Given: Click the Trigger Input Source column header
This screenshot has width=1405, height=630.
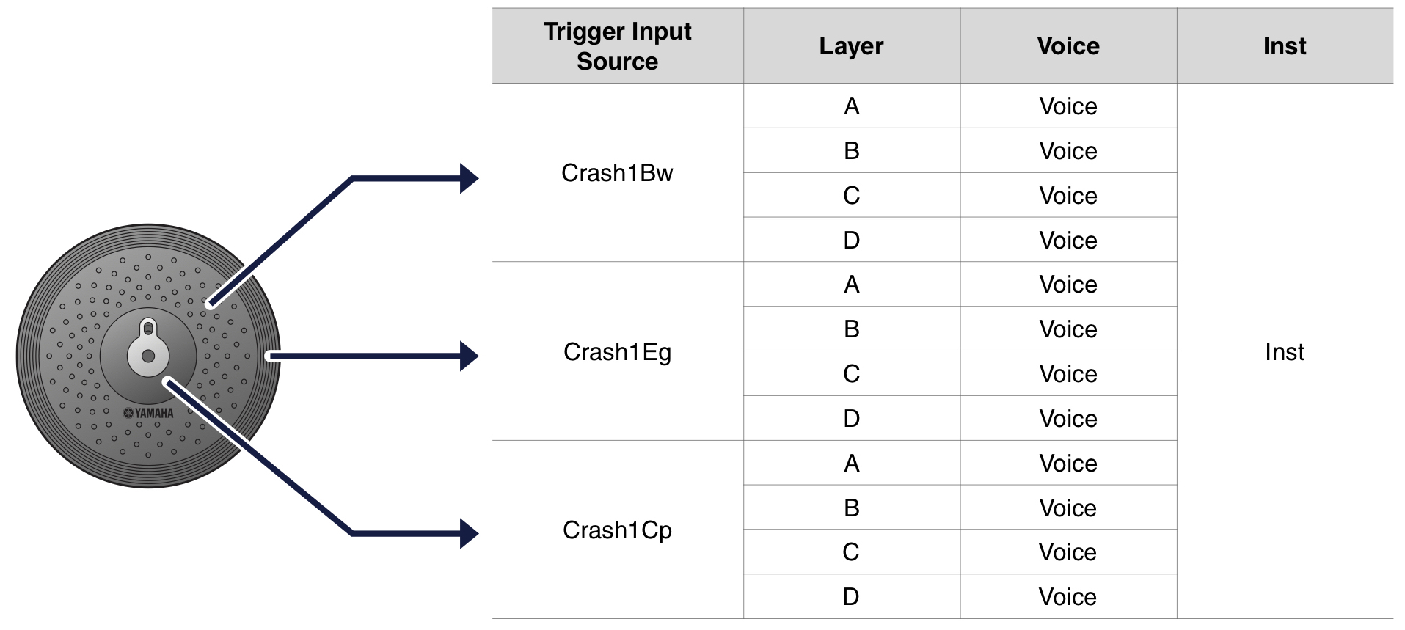Looking at the screenshot, I should tap(617, 46).
